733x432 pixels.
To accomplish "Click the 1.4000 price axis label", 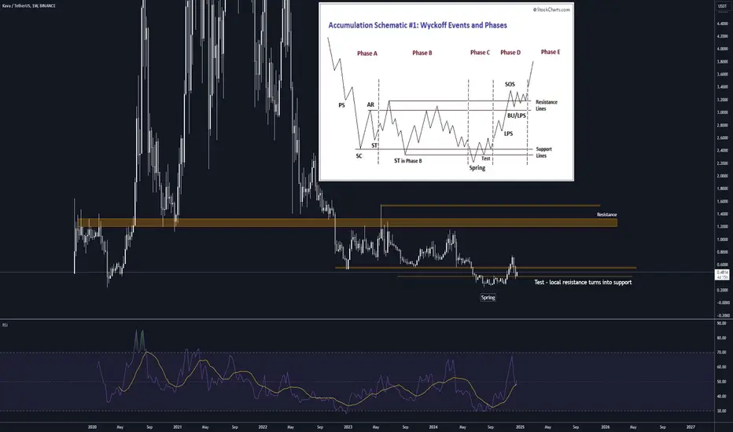I will coord(722,214).
